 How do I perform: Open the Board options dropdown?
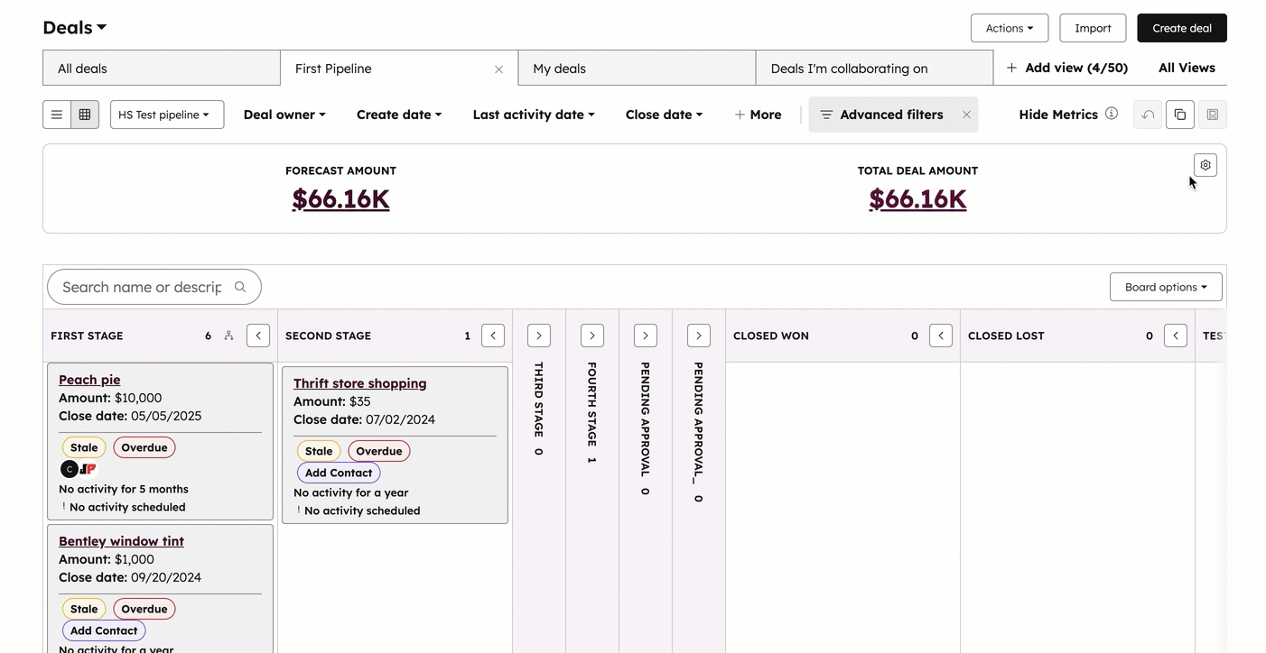(x=1166, y=286)
